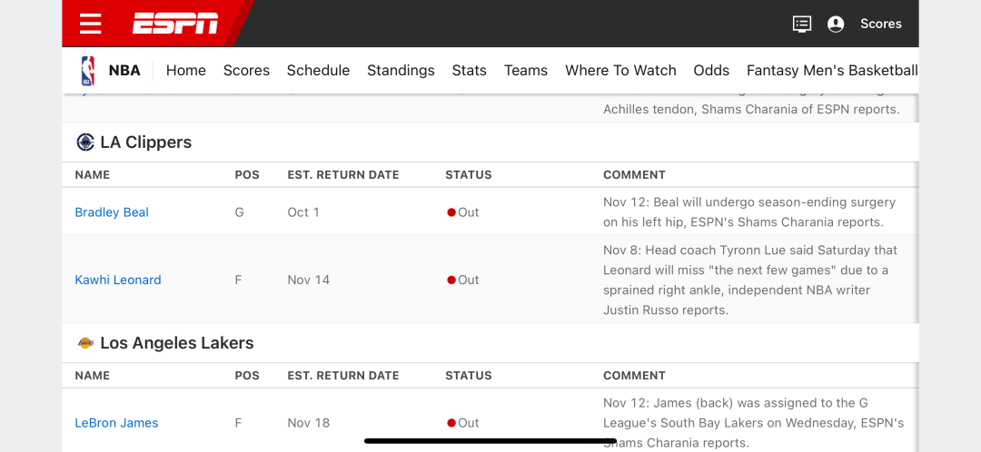
Task: Open Scores in the top header
Action: 880,25
